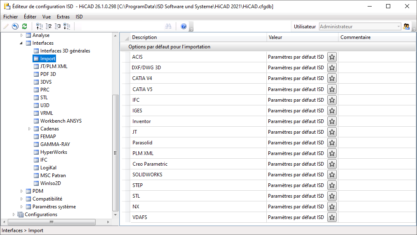Toggle the favorite star for IGES
The width and height of the screenshot is (417, 235).
332,111
